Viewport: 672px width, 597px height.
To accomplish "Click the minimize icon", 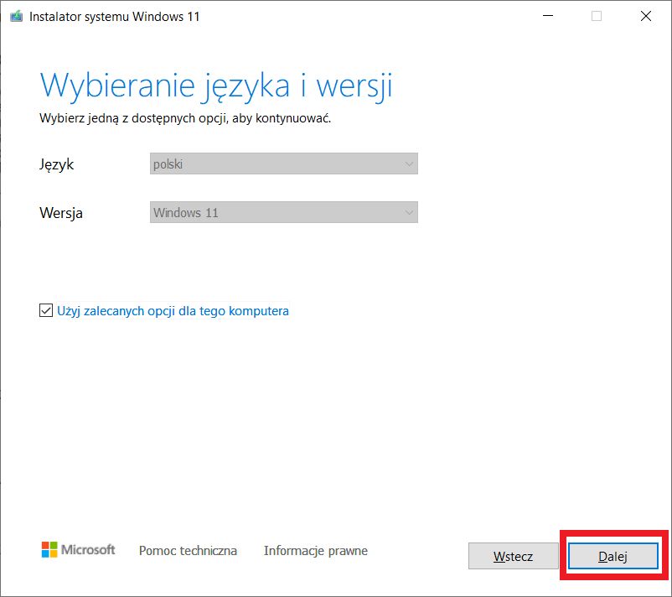I will [x=547, y=15].
